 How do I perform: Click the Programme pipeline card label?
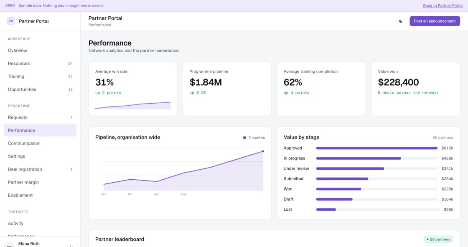coord(209,72)
